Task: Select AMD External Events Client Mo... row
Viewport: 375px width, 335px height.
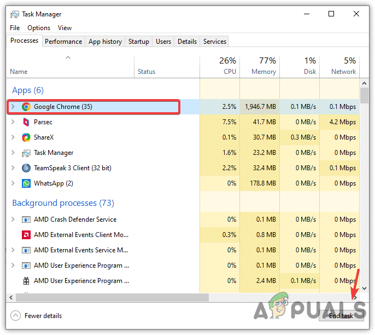Action: pos(183,235)
